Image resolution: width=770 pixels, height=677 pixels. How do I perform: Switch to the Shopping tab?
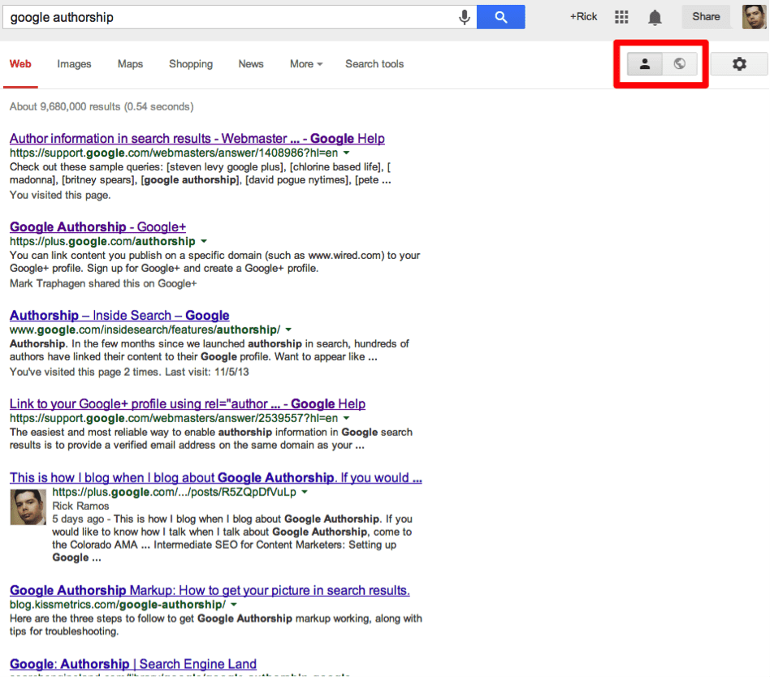pyautogui.click(x=191, y=64)
